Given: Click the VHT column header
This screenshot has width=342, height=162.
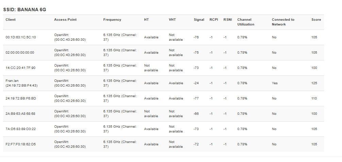Looking at the screenshot, I should pos(172,20).
